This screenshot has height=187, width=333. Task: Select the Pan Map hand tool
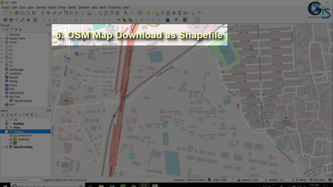43,13
